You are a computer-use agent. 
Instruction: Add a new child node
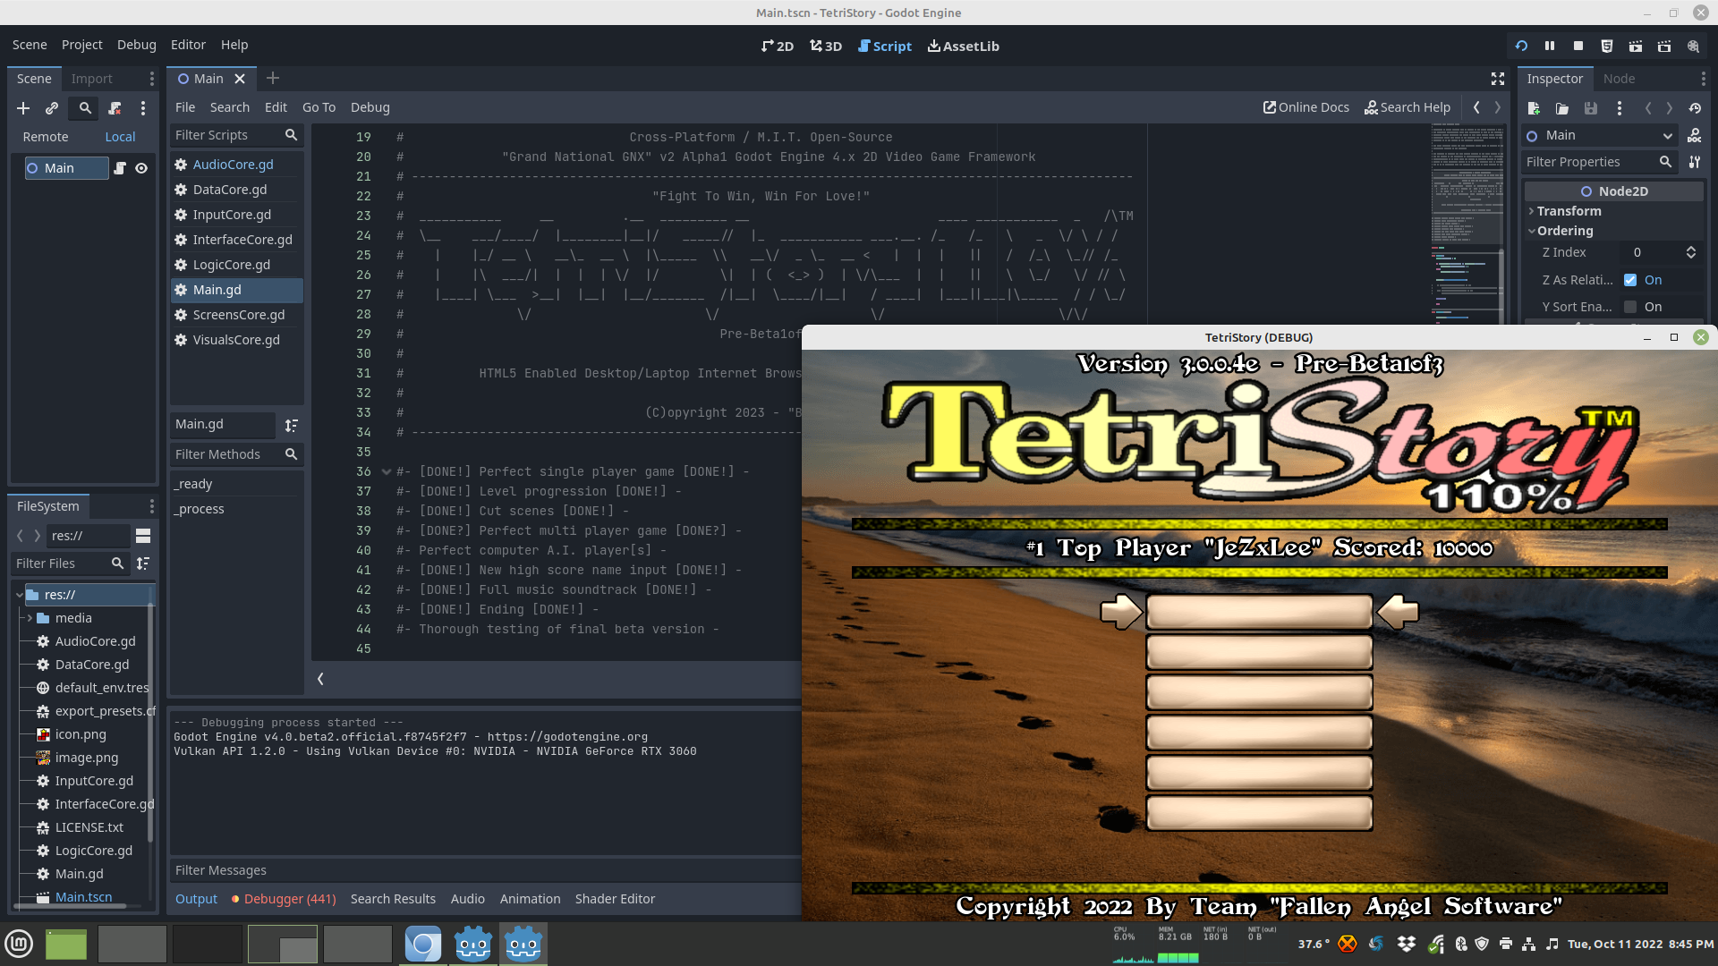tap(23, 108)
